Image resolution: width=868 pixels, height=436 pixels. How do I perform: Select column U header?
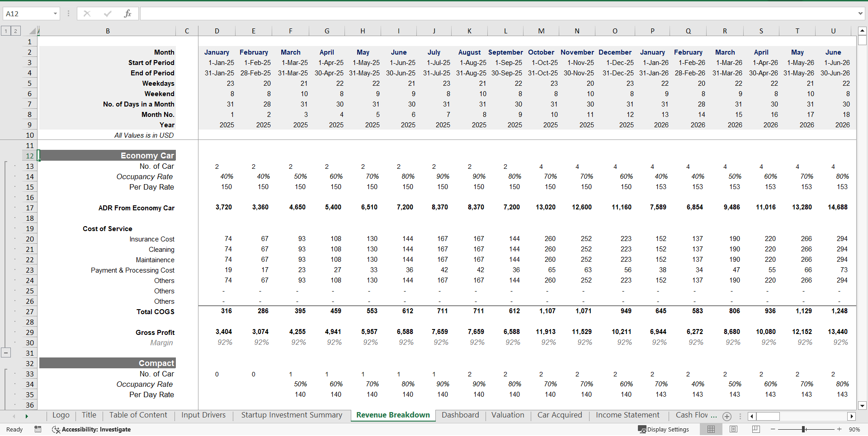[x=833, y=31]
